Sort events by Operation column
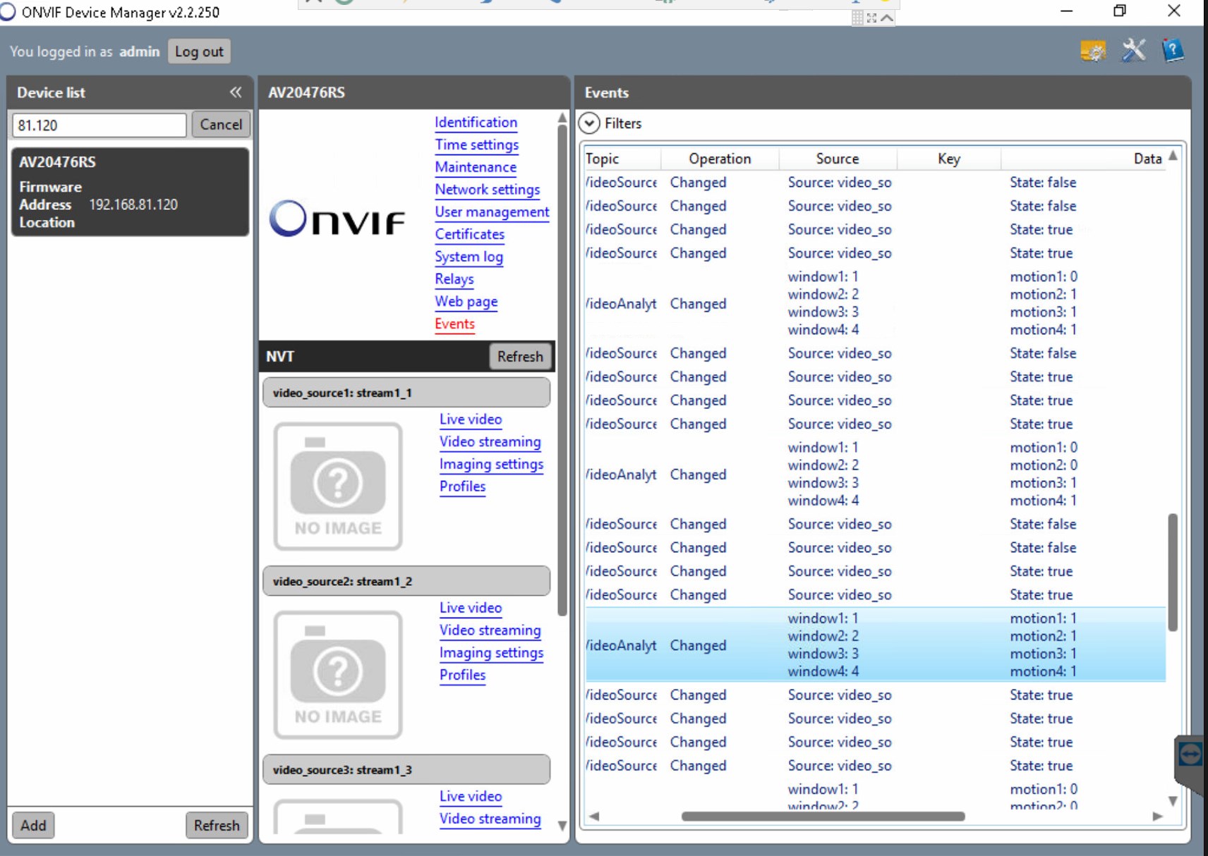Image resolution: width=1208 pixels, height=856 pixels. tap(720, 159)
